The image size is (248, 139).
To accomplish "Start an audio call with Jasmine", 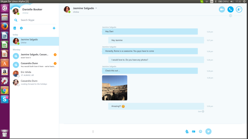I will click(x=230, y=9).
